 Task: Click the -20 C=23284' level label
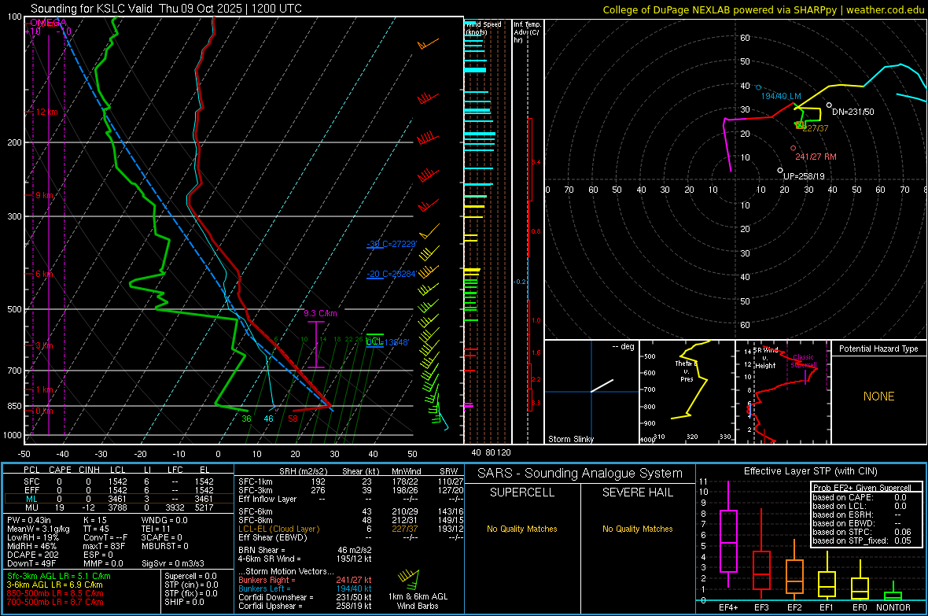click(x=392, y=274)
